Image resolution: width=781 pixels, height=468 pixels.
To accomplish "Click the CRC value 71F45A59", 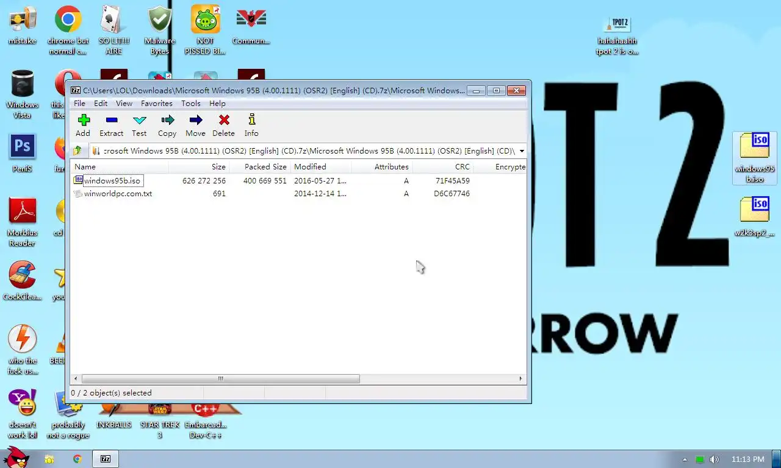I will click(x=452, y=181).
